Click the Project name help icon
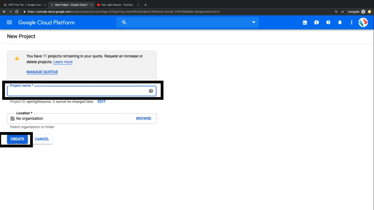 (x=151, y=91)
